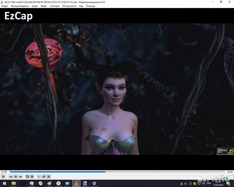Viewport: 234px width, 187px height.
Task: Open the extended settings (equalizer) panel
Action: click(x=32, y=177)
